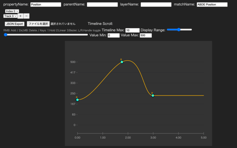Expand the Track 0 selector

tap(10, 16)
